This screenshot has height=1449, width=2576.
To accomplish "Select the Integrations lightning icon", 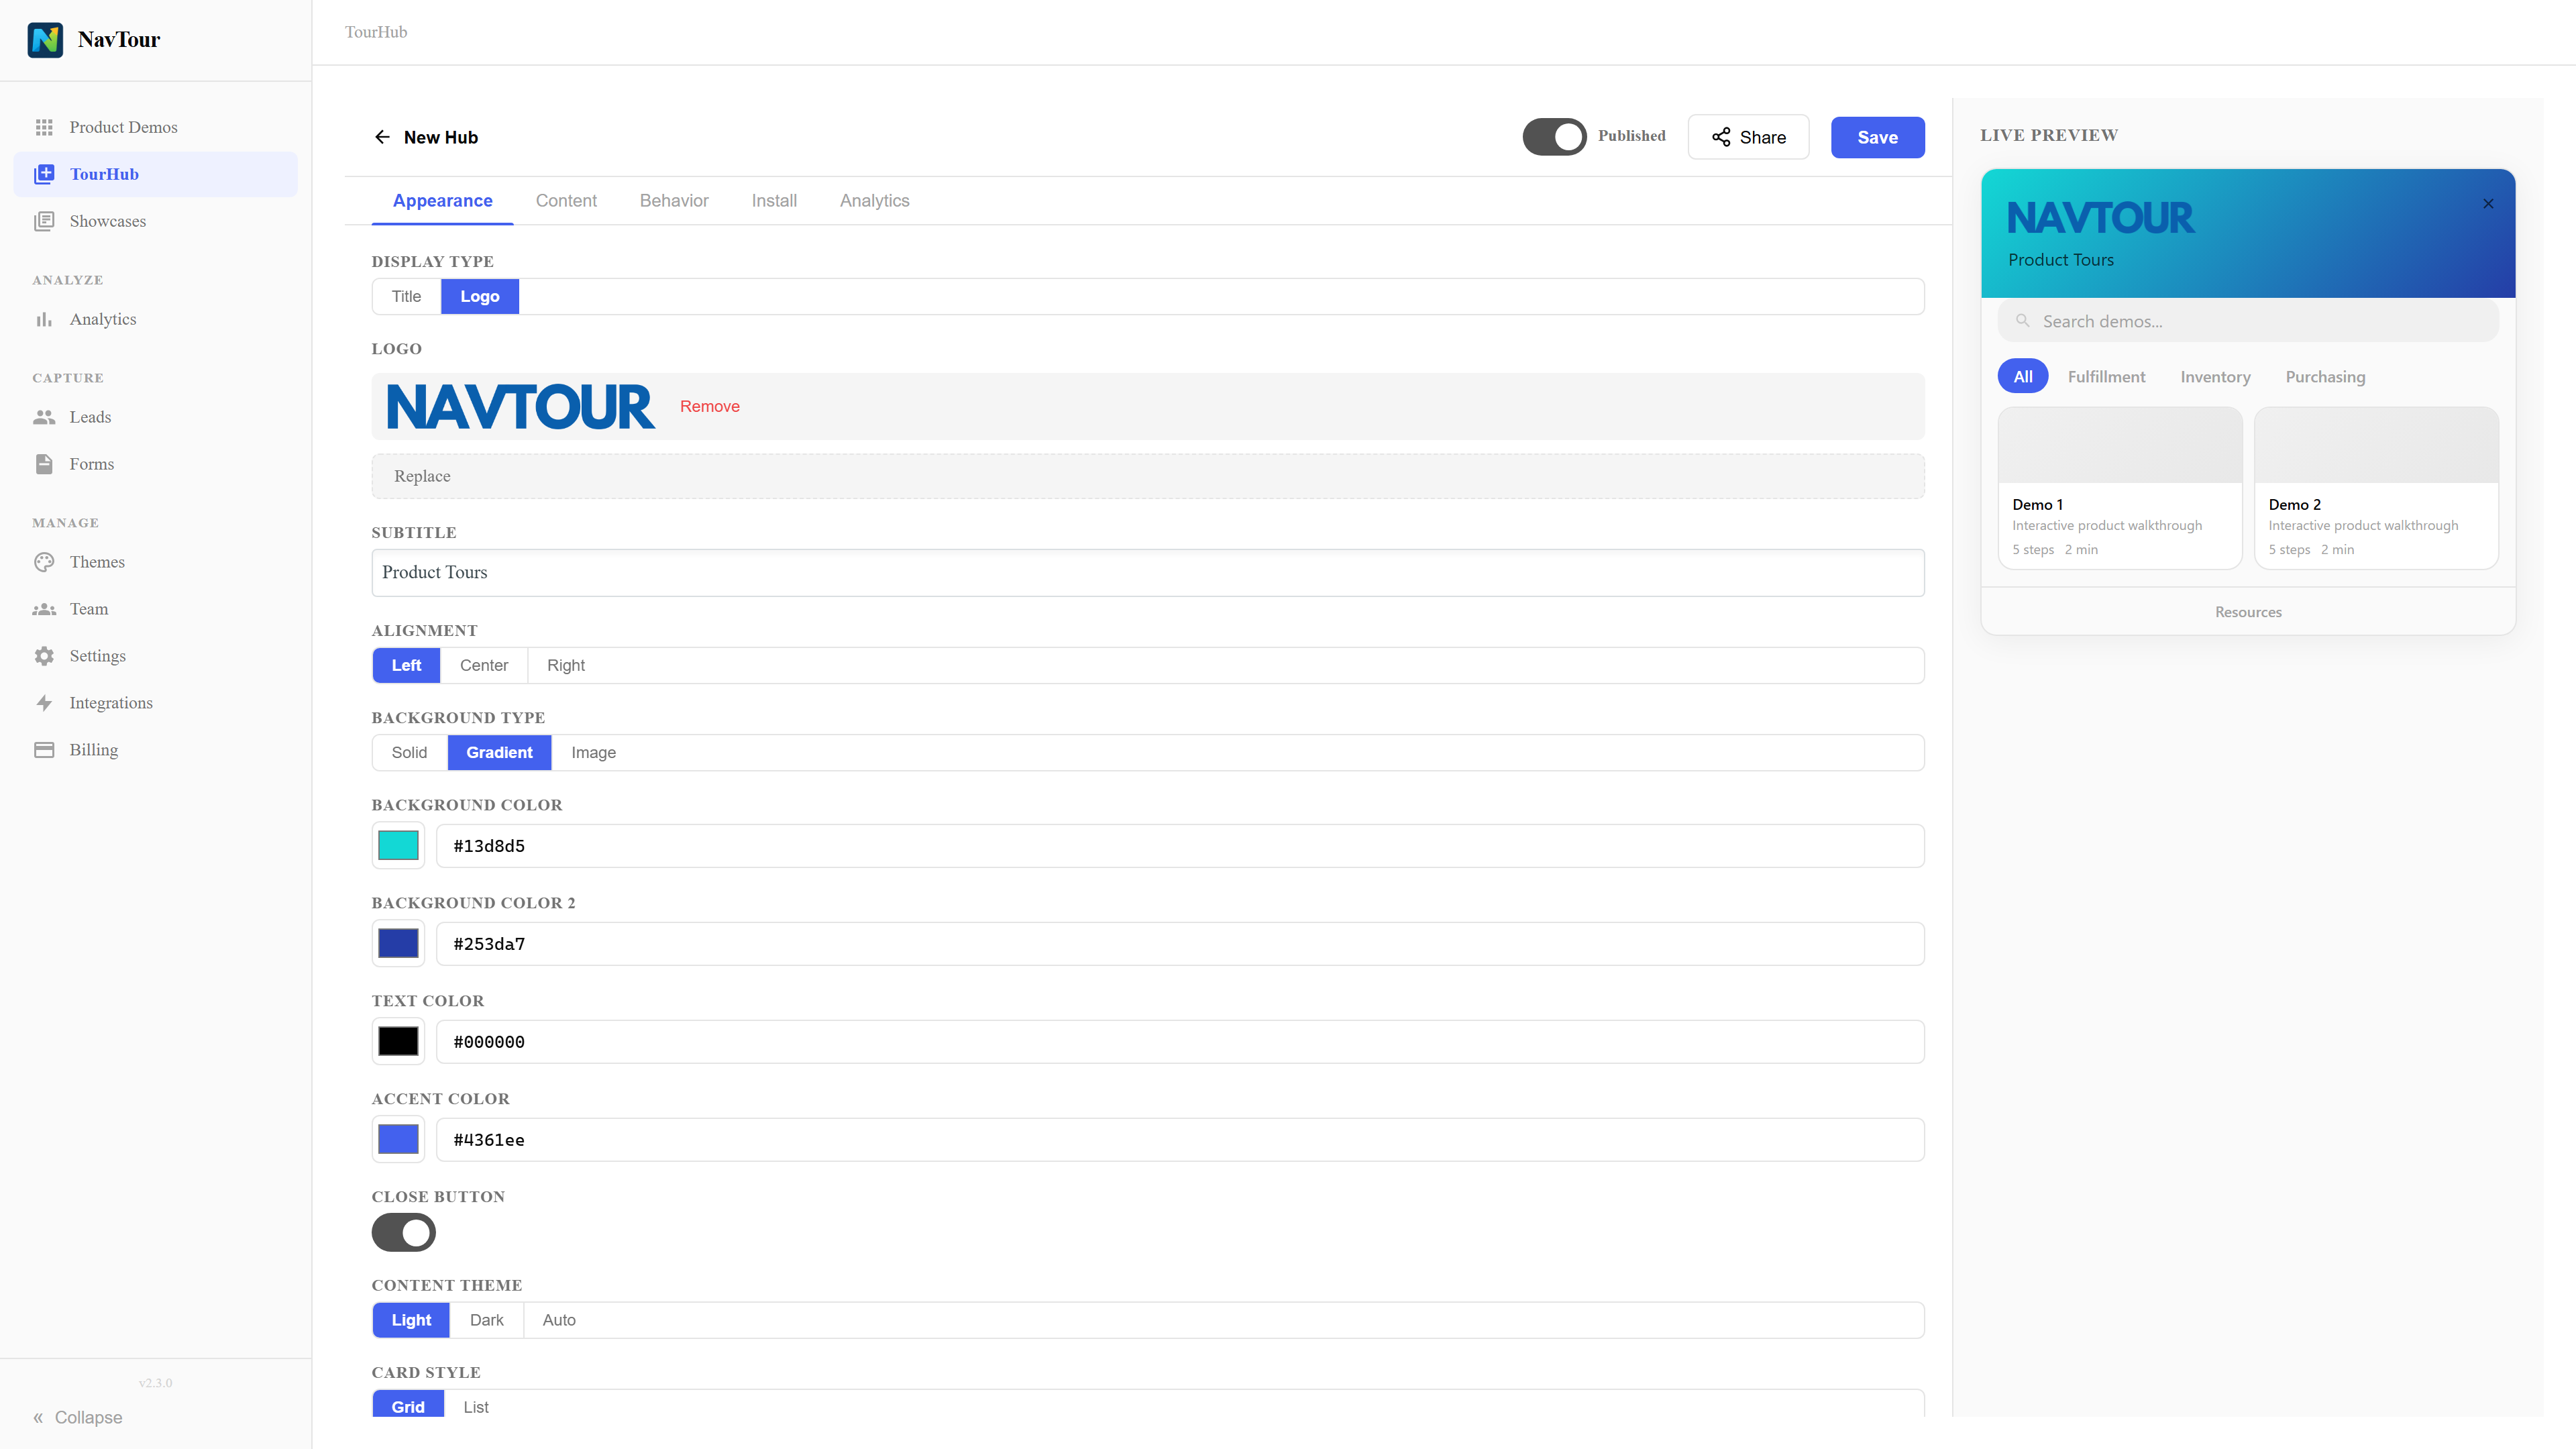I will [x=45, y=703].
